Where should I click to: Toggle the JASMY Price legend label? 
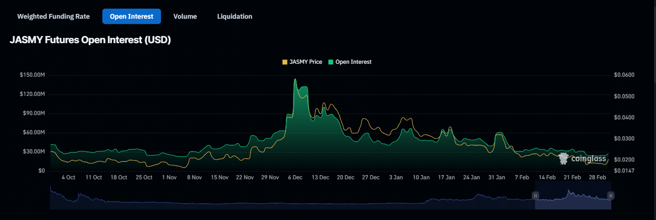click(306, 62)
